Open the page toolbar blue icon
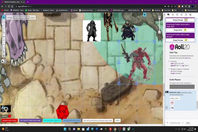The height and width of the screenshot is (132, 198). tap(145, 15)
